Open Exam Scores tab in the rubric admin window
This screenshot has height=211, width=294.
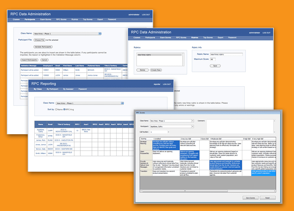pyautogui.click(x=165, y=38)
